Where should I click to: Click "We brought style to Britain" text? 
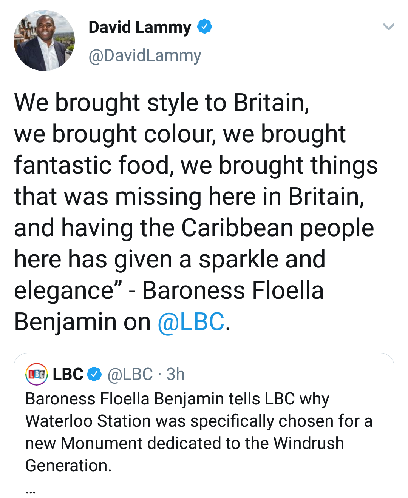(x=162, y=103)
